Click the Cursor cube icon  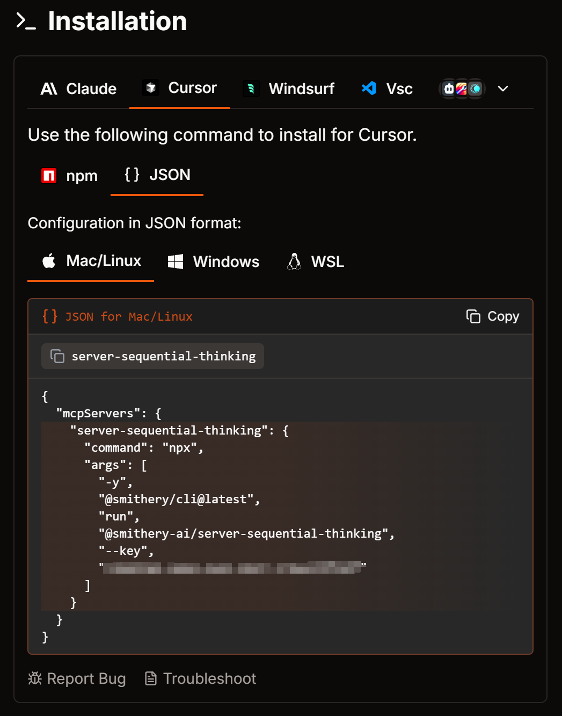[x=151, y=88]
